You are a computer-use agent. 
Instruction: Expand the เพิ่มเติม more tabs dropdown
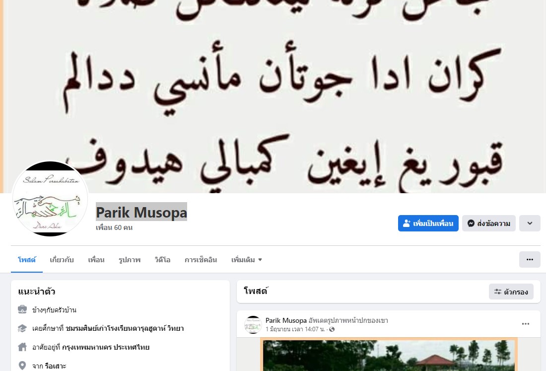pos(247,260)
